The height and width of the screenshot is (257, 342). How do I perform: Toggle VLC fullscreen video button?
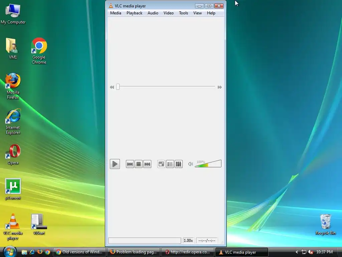coord(161,164)
